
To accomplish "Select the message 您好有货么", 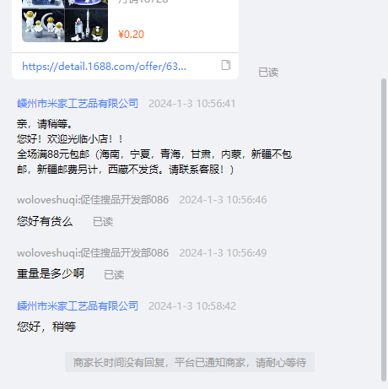I will (x=45, y=221).
